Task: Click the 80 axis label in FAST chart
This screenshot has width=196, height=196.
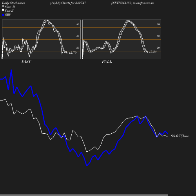Action: click(78, 24)
